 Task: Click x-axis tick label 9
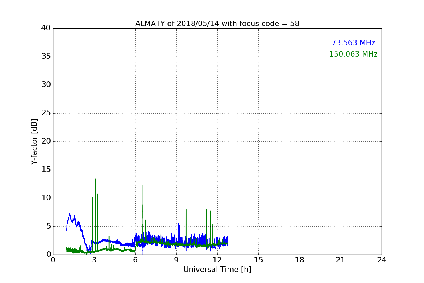click(176, 260)
